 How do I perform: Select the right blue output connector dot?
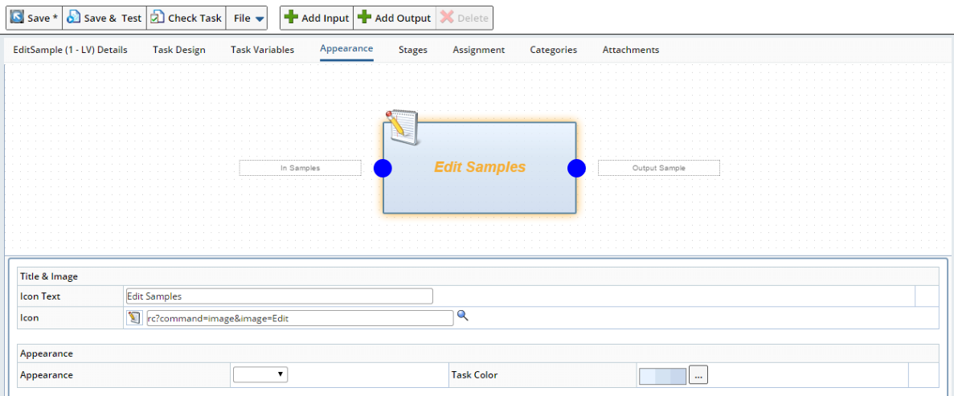[x=576, y=169]
